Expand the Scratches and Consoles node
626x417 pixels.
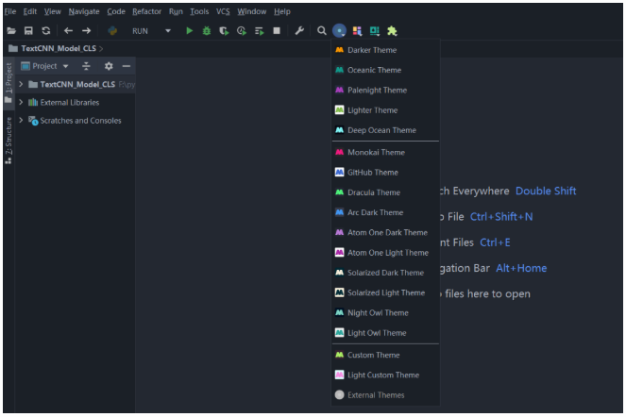[21, 120]
